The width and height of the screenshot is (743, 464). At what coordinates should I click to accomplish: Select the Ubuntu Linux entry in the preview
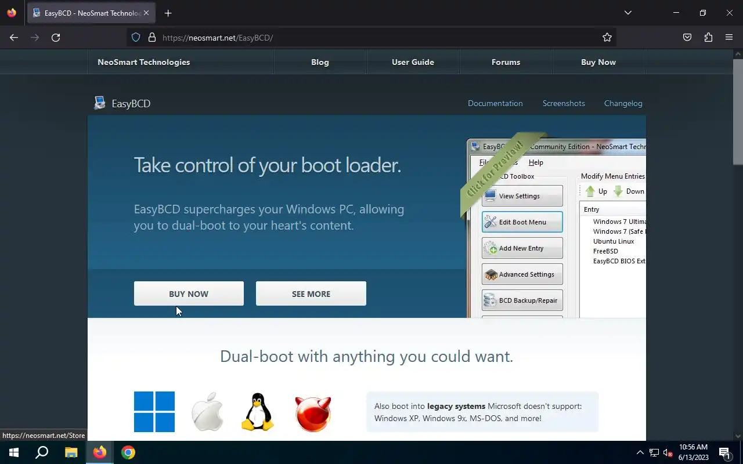[x=614, y=241]
